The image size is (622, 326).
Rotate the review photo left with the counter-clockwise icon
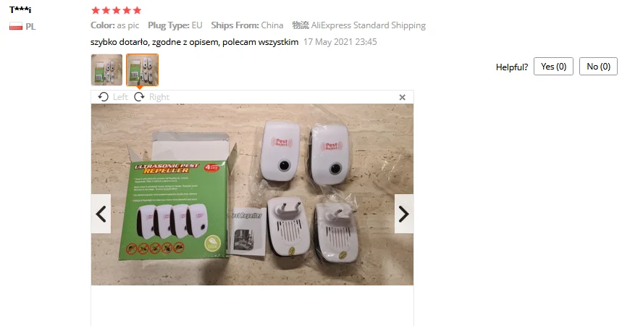click(103, 97)
